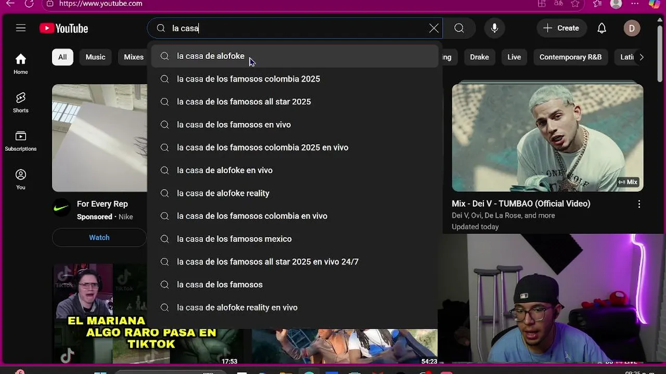
Task: Open the three-dot menu for the Dei V mix
Action: click(639, 204)
